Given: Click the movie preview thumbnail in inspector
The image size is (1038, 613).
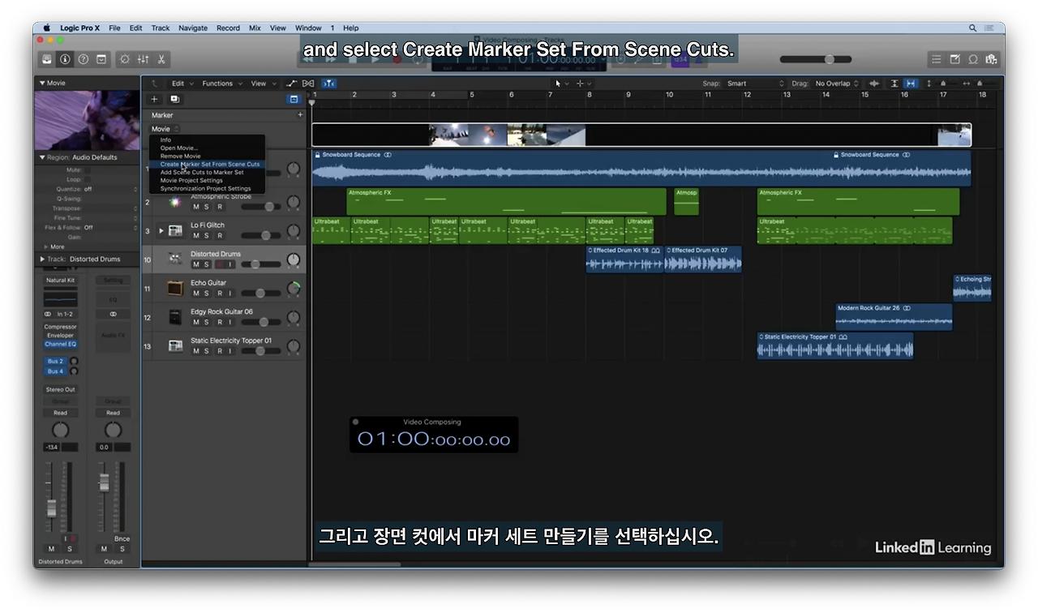Looking at the screenshot, I should point(87,120).
